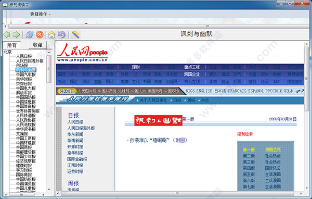
Task: Open the 强国社区 orange button
Action: point(67,91)
